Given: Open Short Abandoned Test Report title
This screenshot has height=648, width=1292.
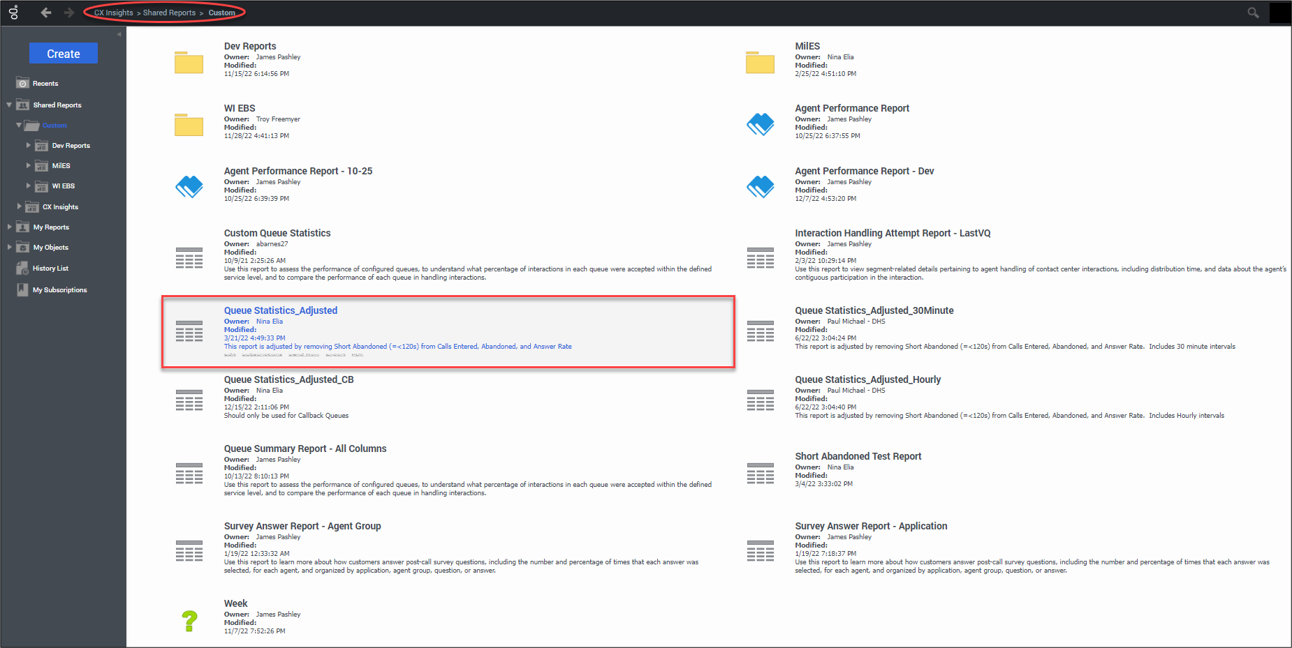Looking at the screenshot, I should 858,456.
